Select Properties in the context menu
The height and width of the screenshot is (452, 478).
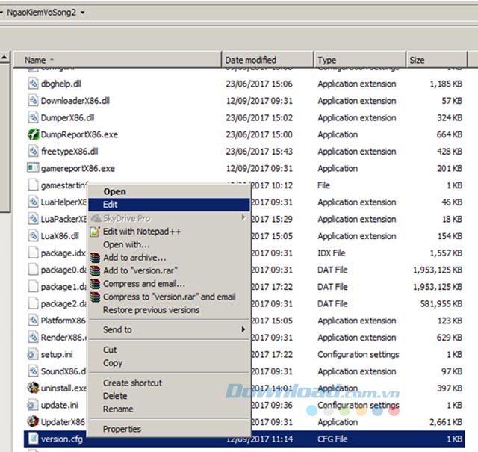[122, 429]
